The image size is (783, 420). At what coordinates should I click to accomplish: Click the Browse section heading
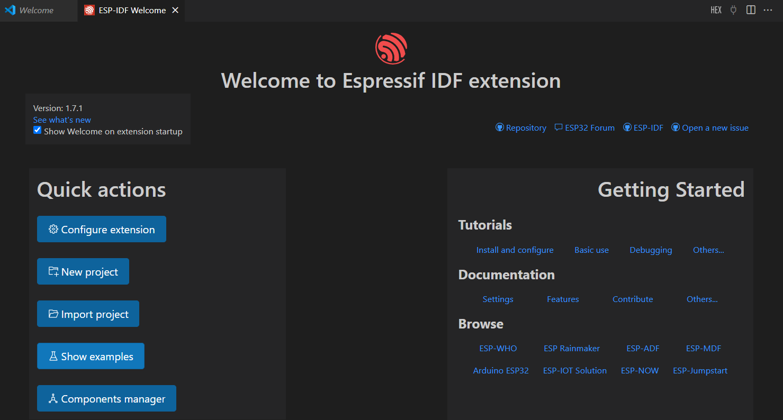(481, 324)
